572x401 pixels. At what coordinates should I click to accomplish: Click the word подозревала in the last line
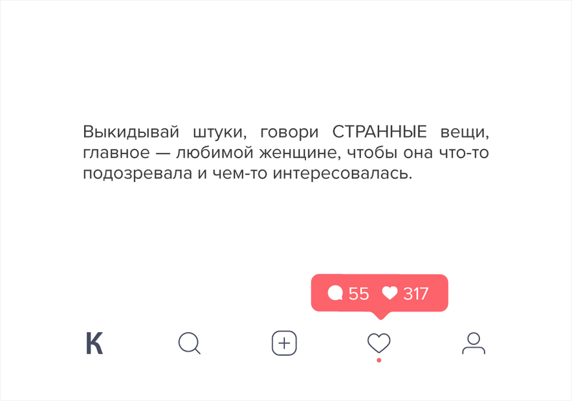coord(138,174)
